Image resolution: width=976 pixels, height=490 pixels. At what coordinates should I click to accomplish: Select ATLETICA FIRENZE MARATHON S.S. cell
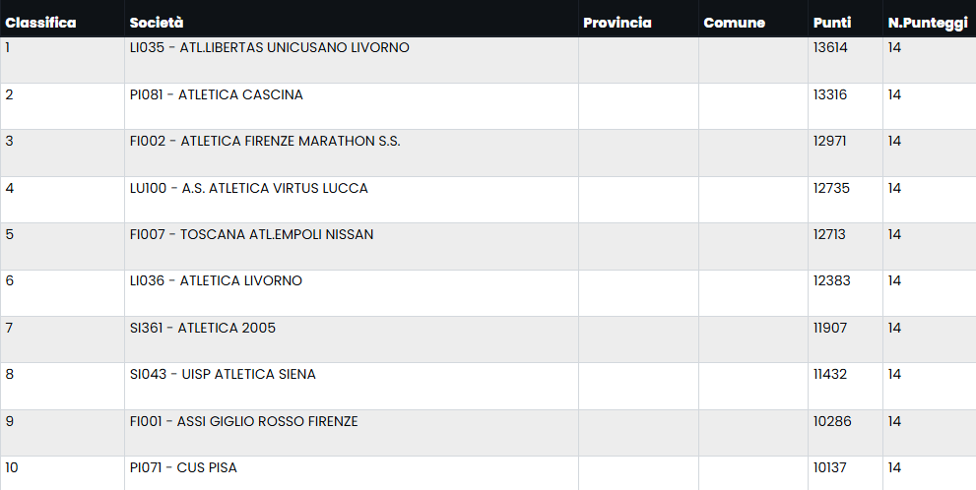click(265, 142)
